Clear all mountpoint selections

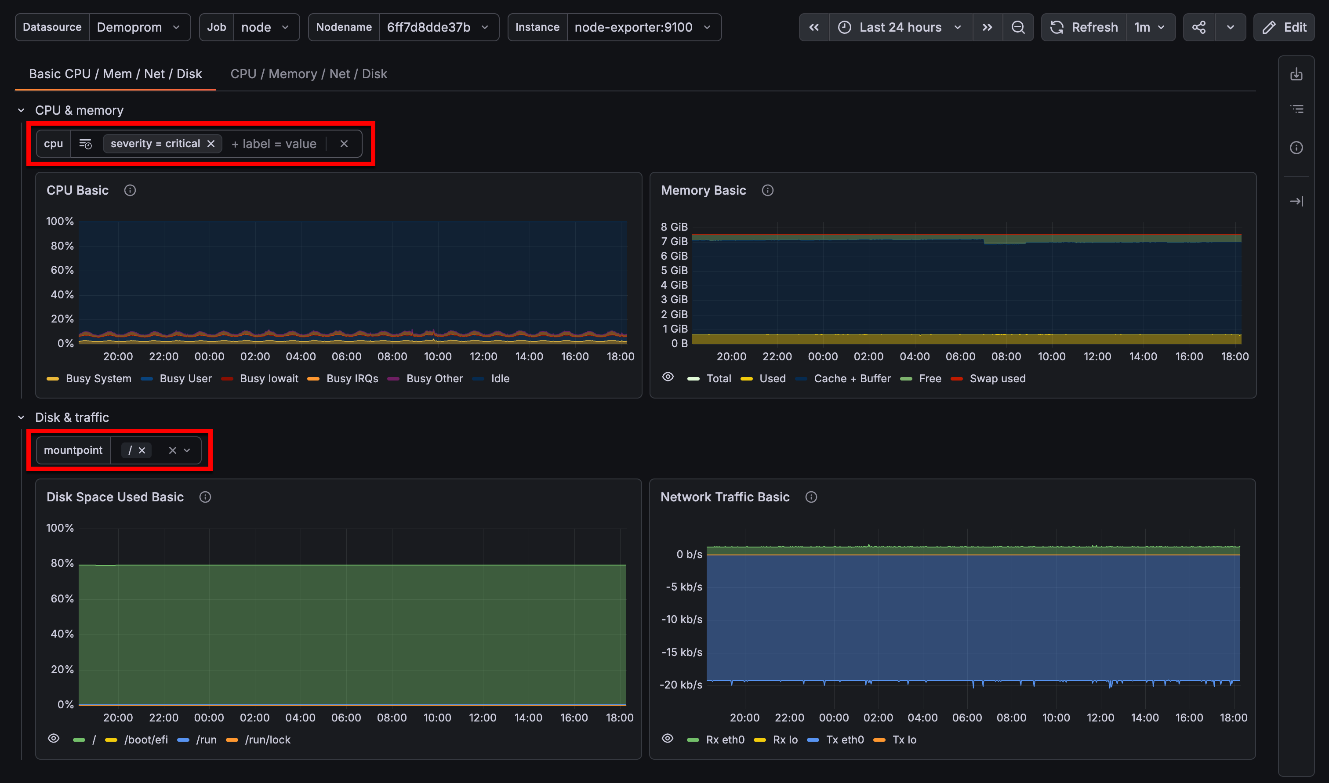(173, 450)
